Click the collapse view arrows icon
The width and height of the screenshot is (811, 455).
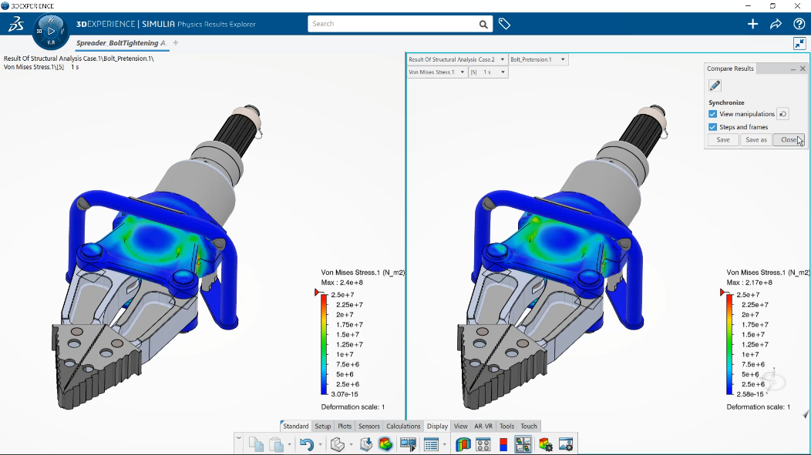(799, 43)
